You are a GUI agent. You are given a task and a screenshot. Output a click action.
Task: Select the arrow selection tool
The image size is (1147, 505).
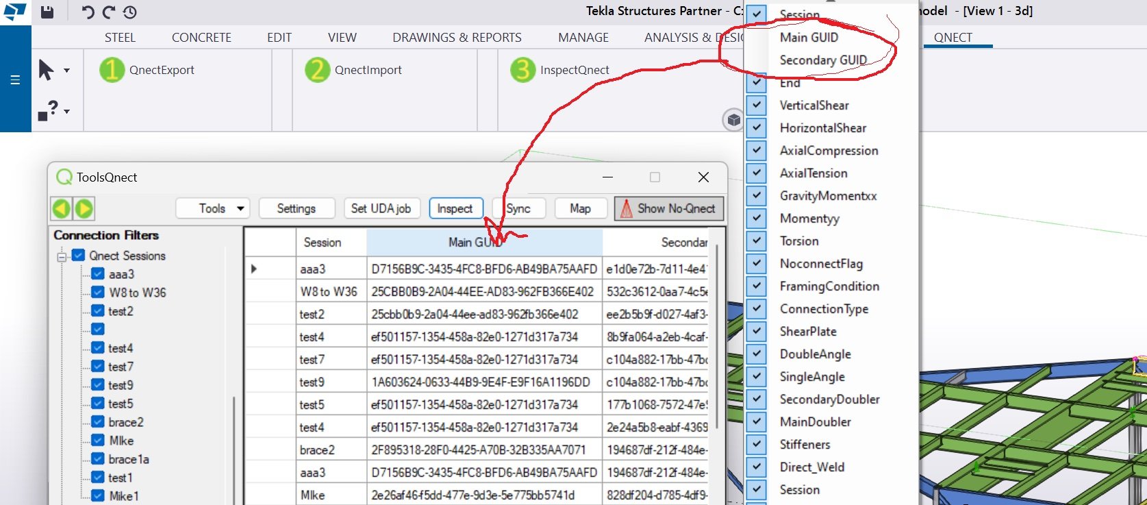[46, 70]
